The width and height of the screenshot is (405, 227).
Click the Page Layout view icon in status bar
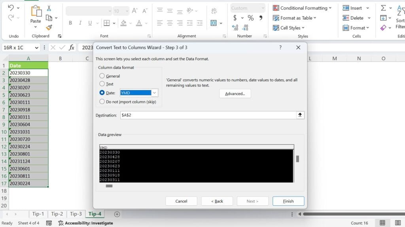(398, 223)
